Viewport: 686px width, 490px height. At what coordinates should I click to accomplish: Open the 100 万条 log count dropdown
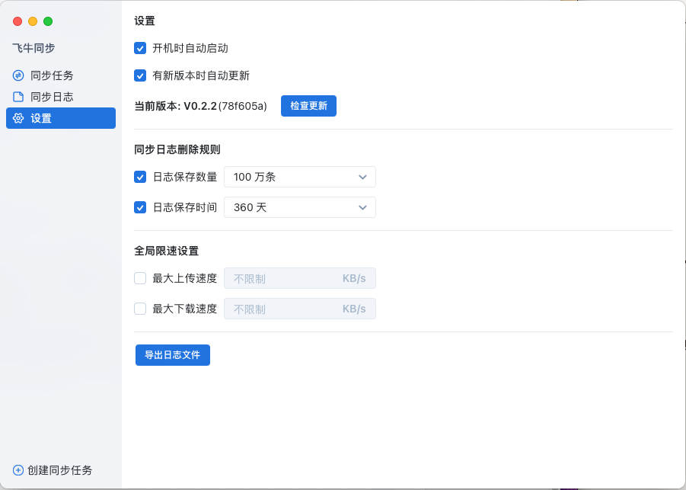(x=300, y=177)
